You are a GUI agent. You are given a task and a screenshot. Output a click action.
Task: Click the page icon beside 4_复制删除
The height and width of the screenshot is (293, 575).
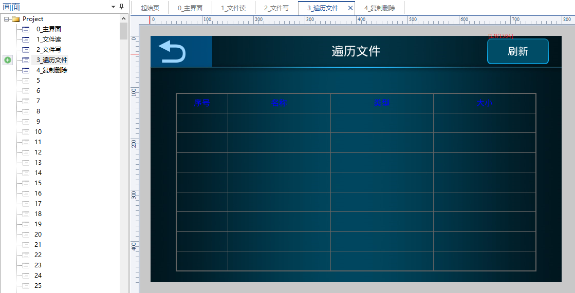(26, 70)
